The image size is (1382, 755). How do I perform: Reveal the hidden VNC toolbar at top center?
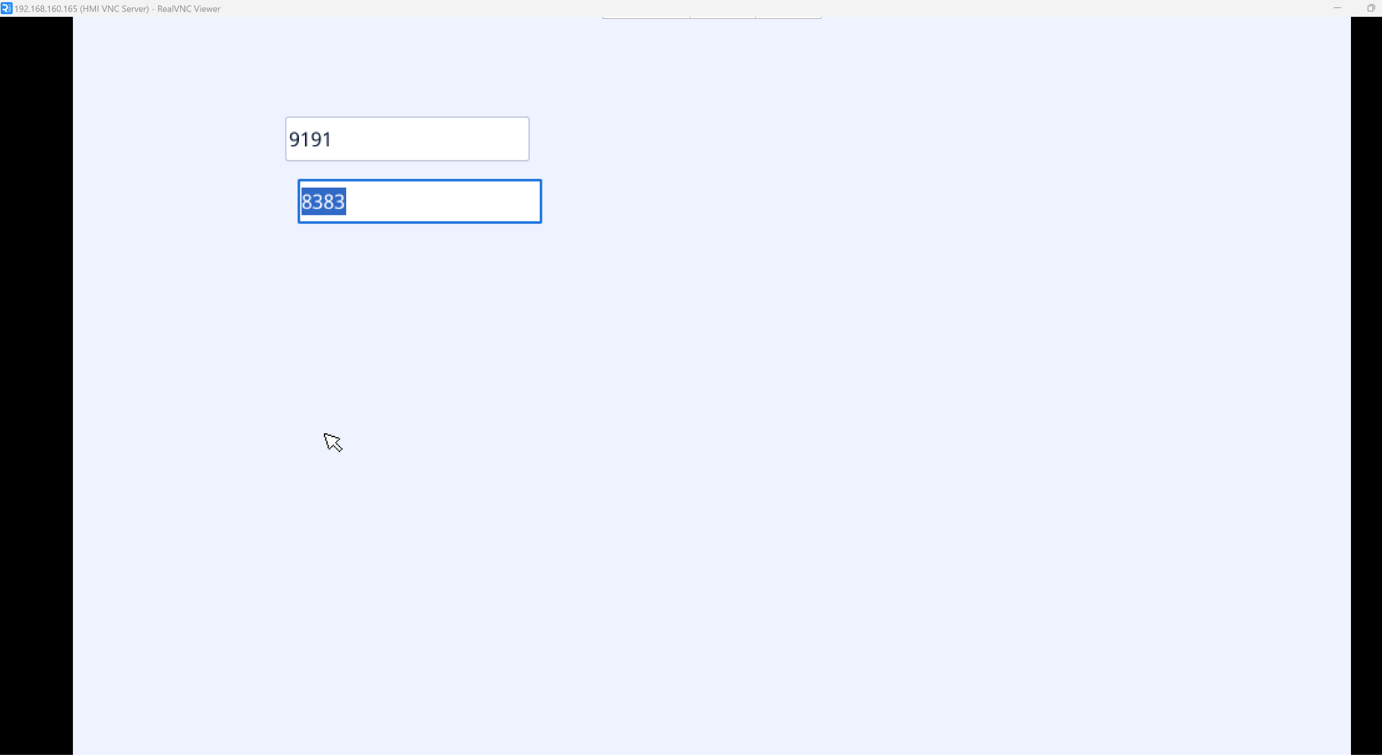[x=711, y=17]
